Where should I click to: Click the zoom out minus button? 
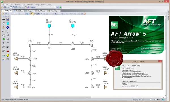[x=143, y=99]
